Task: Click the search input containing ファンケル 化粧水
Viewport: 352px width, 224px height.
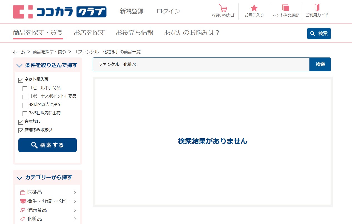Action: click(x=200, y=64)
